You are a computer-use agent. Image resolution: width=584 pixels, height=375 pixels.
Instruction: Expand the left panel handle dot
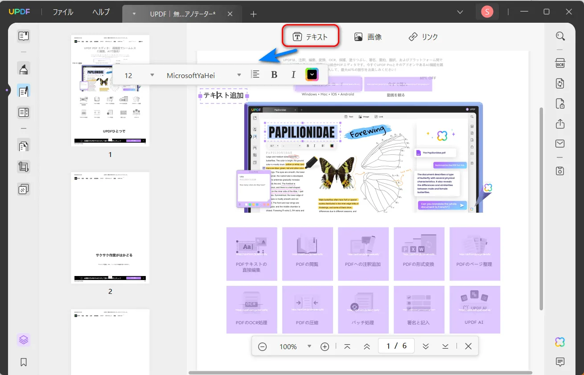(x=7, y=91)
